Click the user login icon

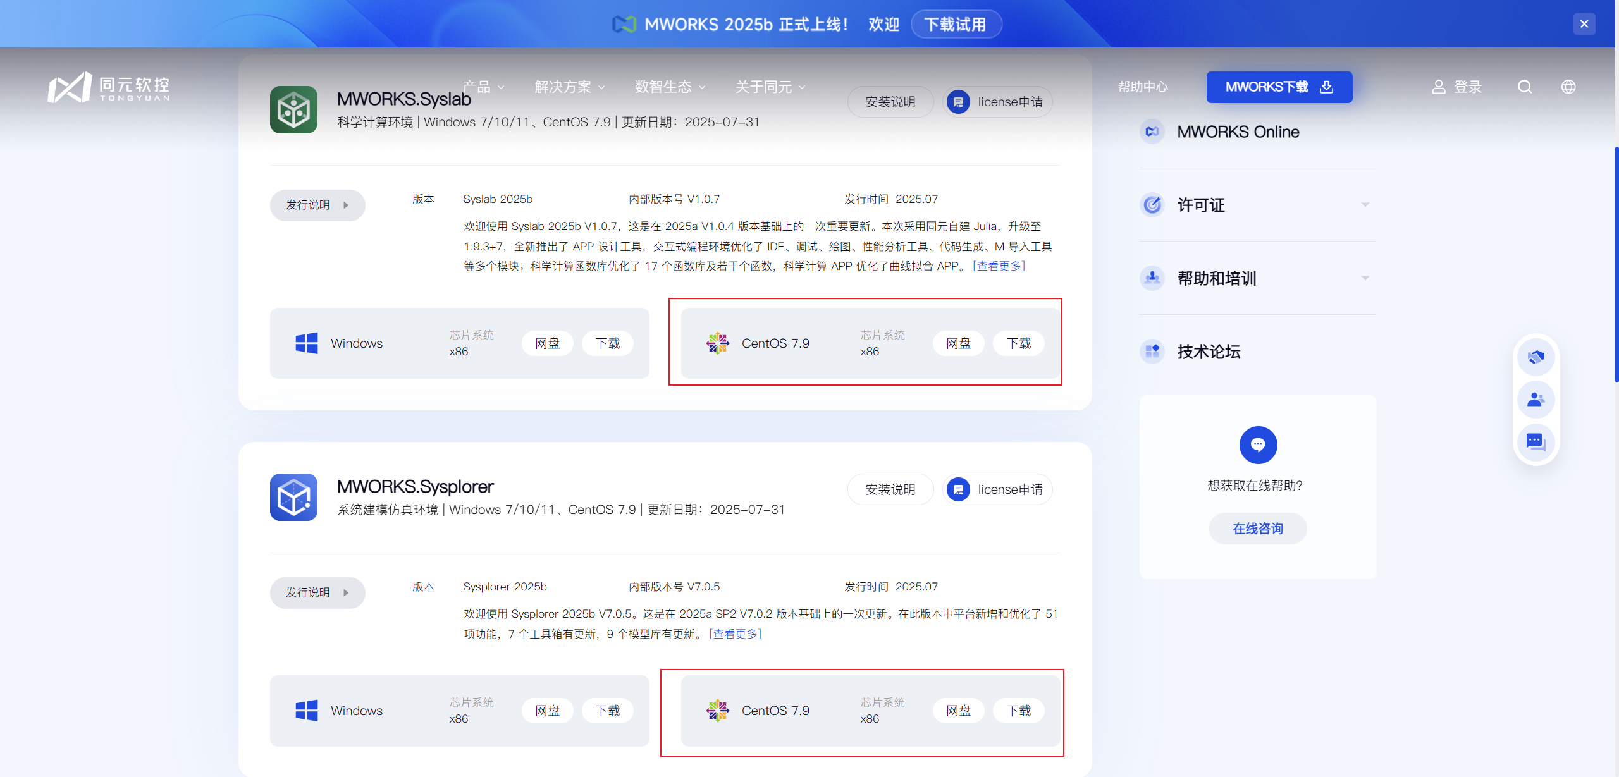point(1439,87)
